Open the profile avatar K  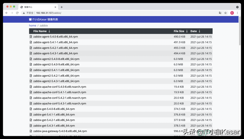232,13
